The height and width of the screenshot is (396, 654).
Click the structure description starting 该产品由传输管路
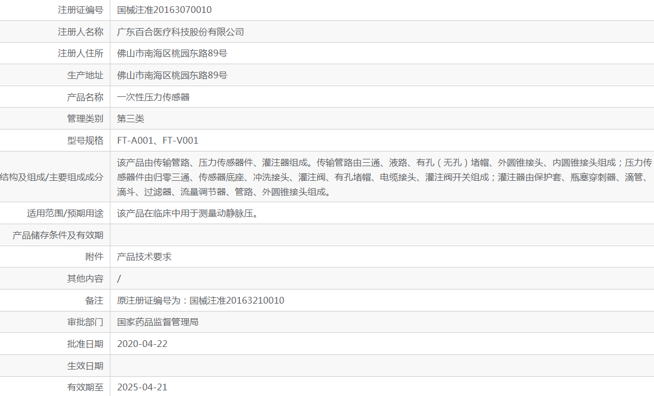point(384,177)
